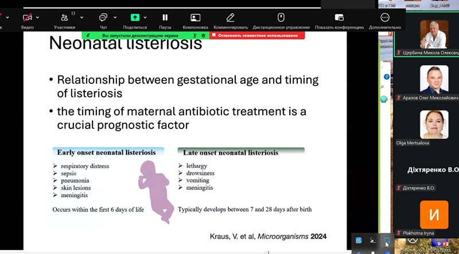The image size is (459, 254).
Task: Open the Чат chat panel
Action: (x=103, y=18)
